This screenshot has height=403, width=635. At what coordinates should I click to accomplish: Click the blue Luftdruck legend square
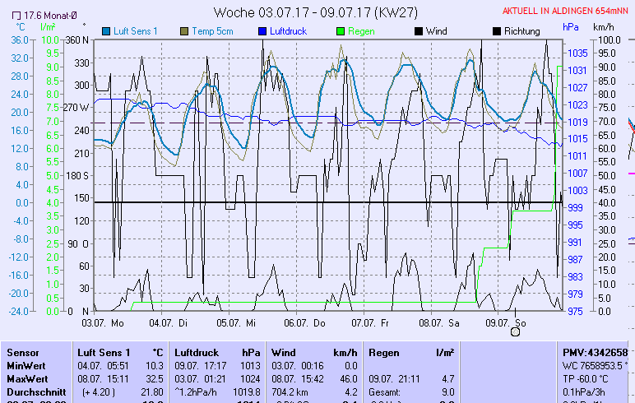[263, 31]
